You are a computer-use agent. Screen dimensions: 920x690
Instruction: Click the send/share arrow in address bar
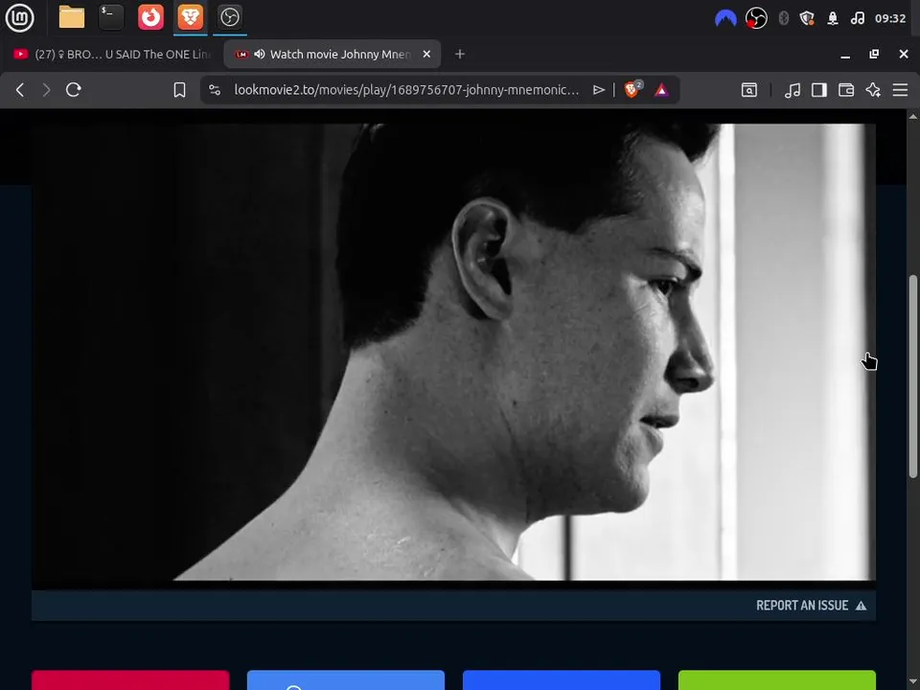(x=598, y=90)
